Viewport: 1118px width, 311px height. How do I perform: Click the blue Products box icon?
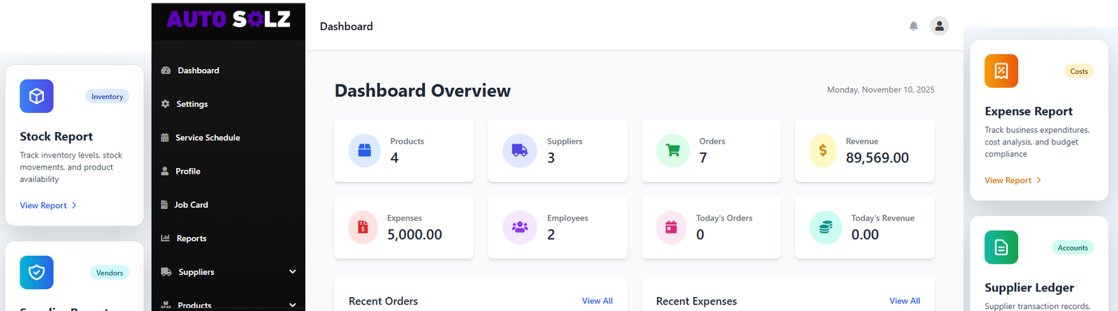[x=364, y=151]
